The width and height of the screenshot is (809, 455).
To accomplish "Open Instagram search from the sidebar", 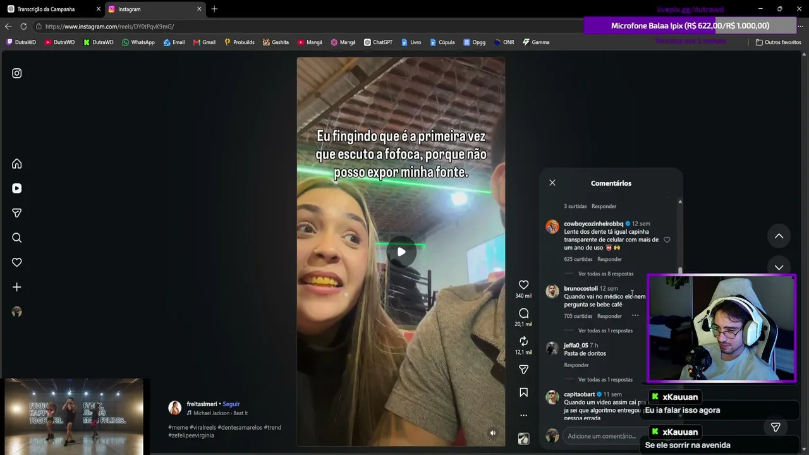I will tap(17, 238).
